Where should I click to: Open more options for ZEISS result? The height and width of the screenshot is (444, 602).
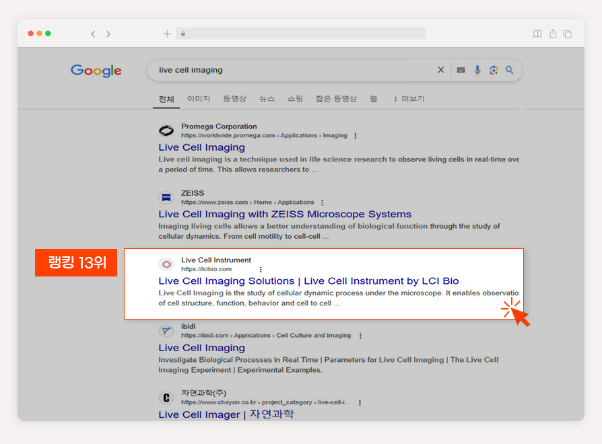322,202
